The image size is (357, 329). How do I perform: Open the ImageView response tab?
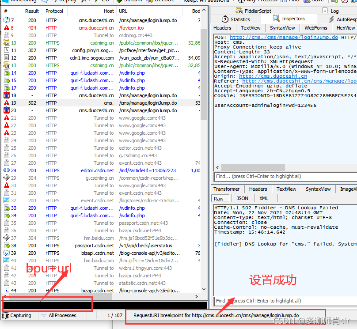point(348,189)
